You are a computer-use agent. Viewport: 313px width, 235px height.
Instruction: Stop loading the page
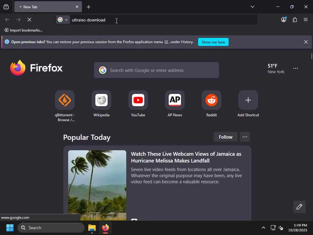click(x=29, y=20)
